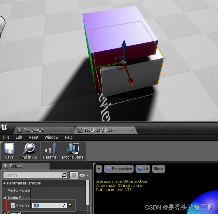Viewport: 218px width, 214px height.
Task: Click the Pixel Val value field
Action: tap(50, 205)
